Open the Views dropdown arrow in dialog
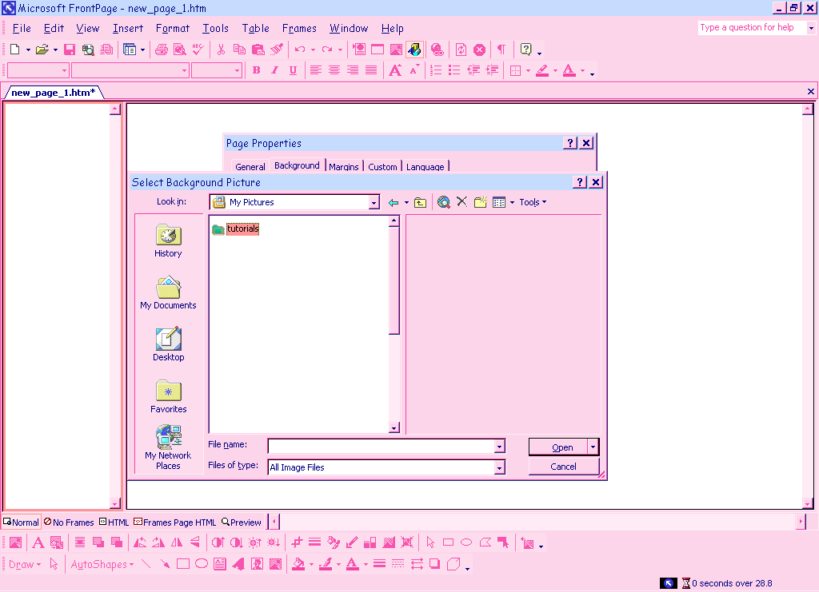 pos(512,202)
